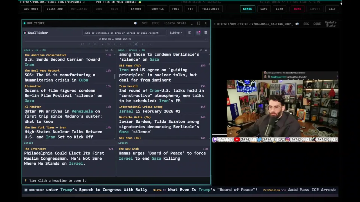
Task: Click the next arrow in the toolbar
Action: [x=120, y=44]
